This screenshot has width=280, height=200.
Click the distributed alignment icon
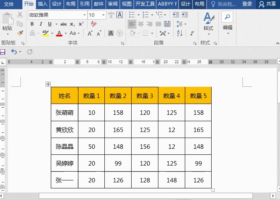tap(167, 24)
